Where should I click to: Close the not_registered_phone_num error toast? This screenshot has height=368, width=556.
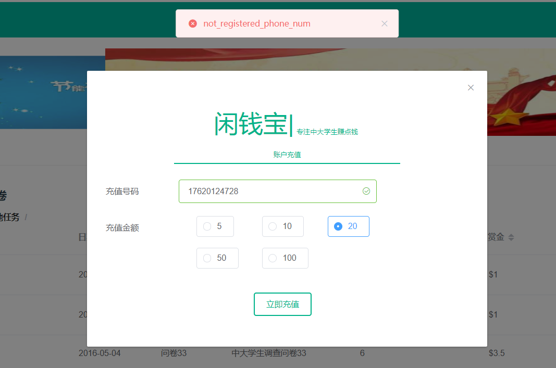(x=385, y=23)
